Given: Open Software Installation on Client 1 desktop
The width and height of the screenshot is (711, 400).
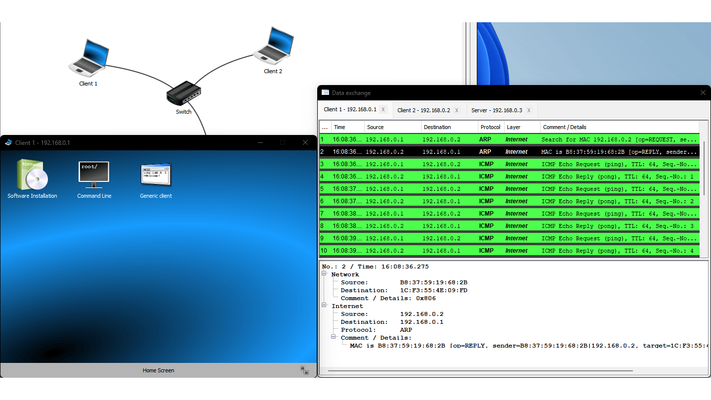Looking at the screenshot, I should coord(32,179).
